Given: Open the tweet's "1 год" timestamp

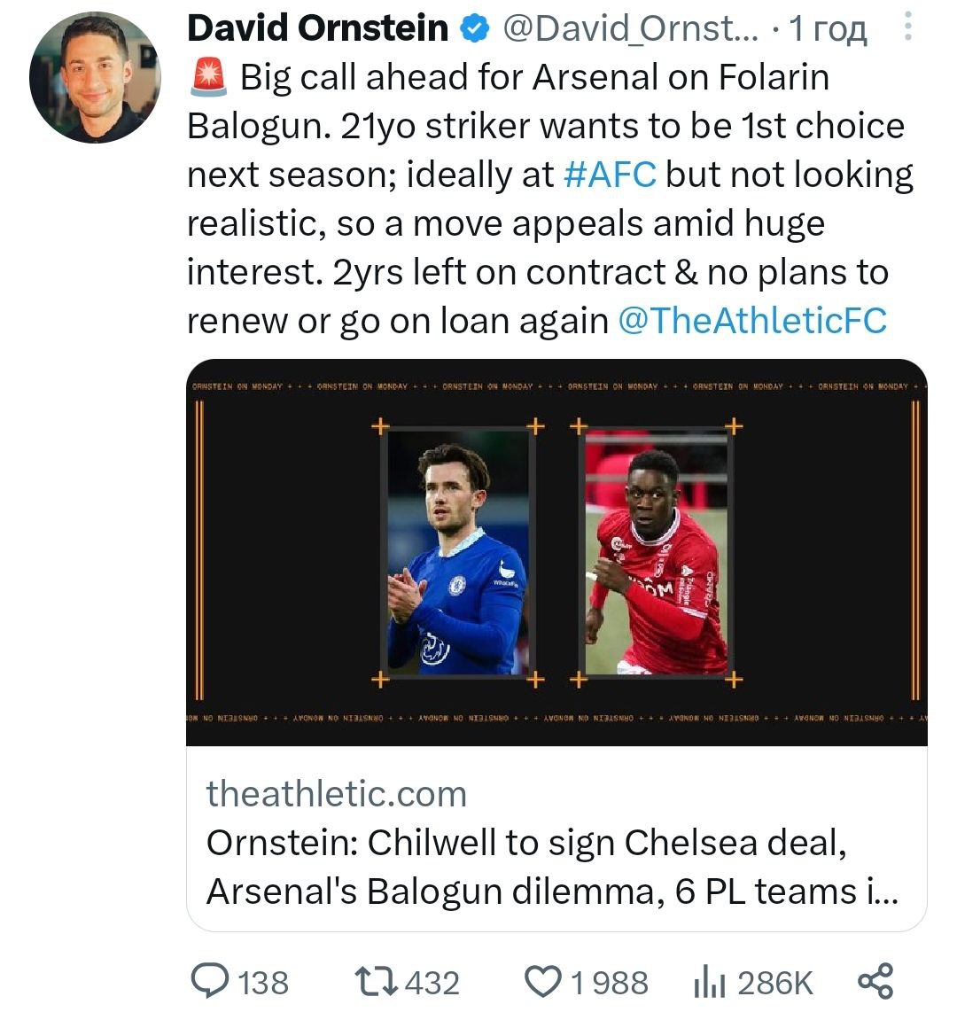Looking at the screenshot, I should [828, 30].
